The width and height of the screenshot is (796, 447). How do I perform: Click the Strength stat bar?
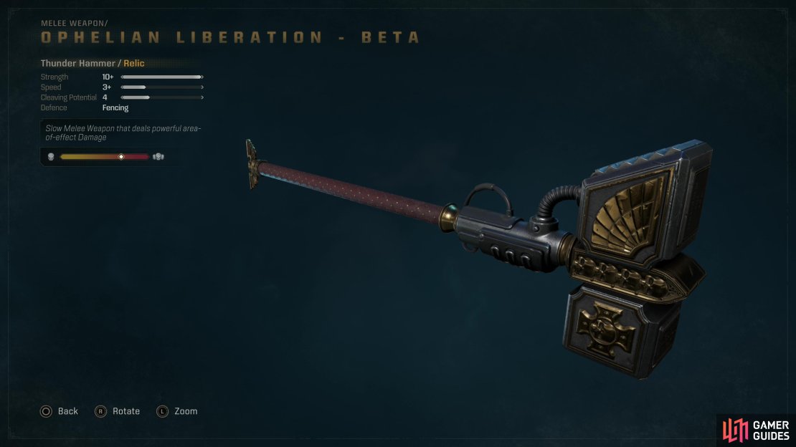(x=162, y=77)
